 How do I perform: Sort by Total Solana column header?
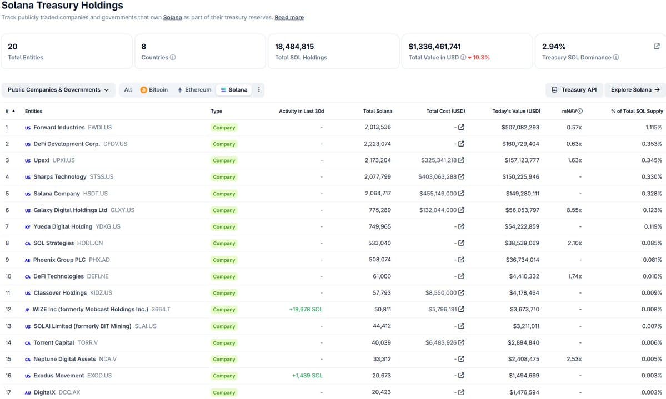click(x=377, y=111)
